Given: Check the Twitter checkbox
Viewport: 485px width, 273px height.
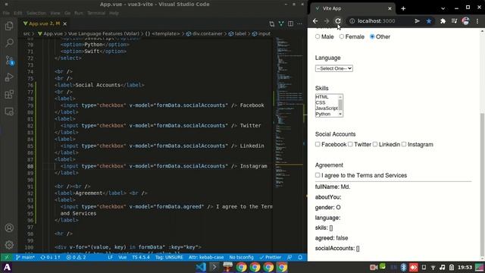Looking at the screenshot, I should (x=350, y=144).
